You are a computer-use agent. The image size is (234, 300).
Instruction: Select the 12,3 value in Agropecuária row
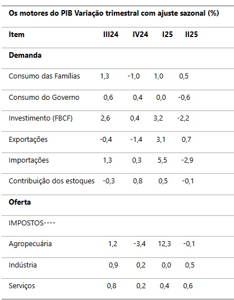[x=164, y=244]
